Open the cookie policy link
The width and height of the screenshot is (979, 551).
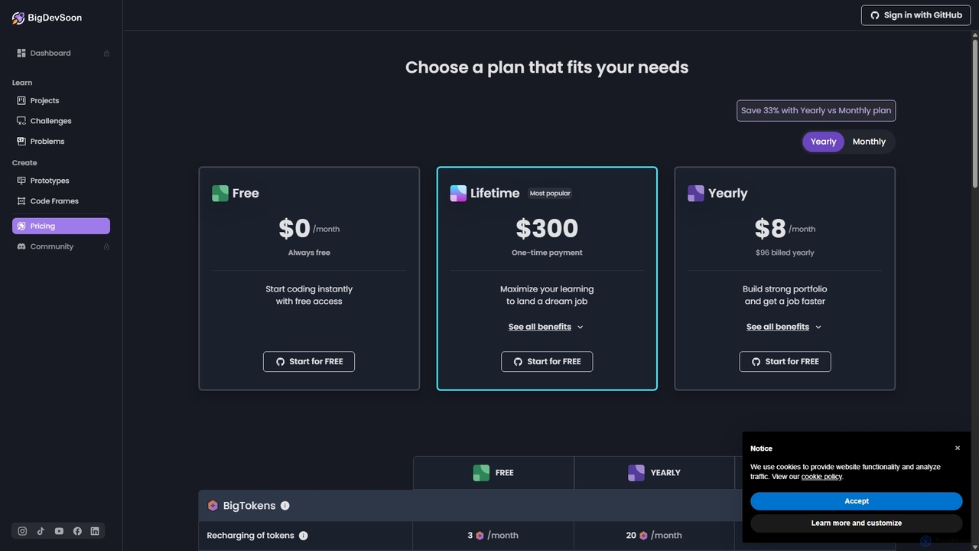pyautogui.click(x=821, y=477)
